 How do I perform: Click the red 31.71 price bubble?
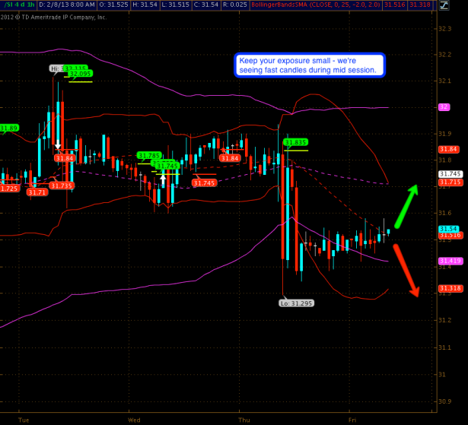(37, 192)
